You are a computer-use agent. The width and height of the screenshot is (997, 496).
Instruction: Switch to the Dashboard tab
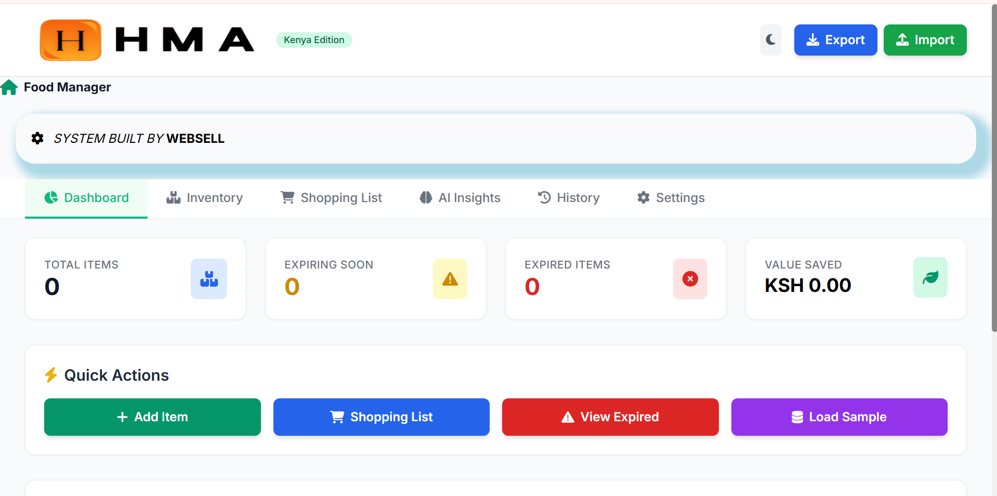(x=86, y=198)
